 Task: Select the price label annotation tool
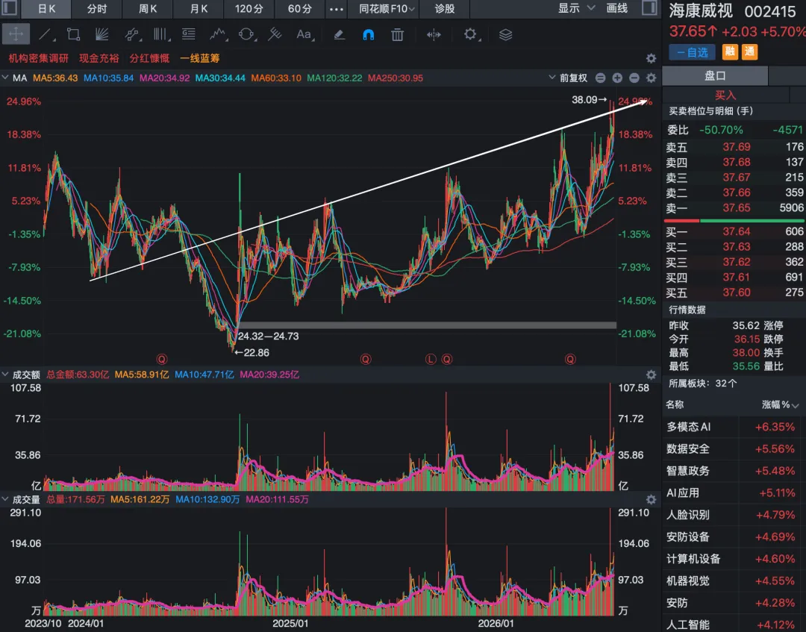[189, 34]
